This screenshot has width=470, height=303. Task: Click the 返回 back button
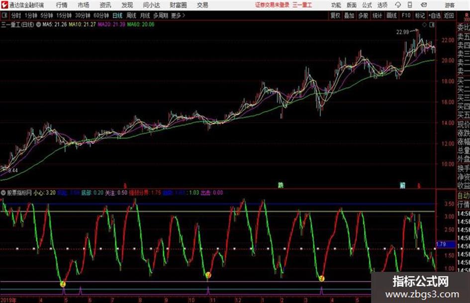(x=449, y=15)
